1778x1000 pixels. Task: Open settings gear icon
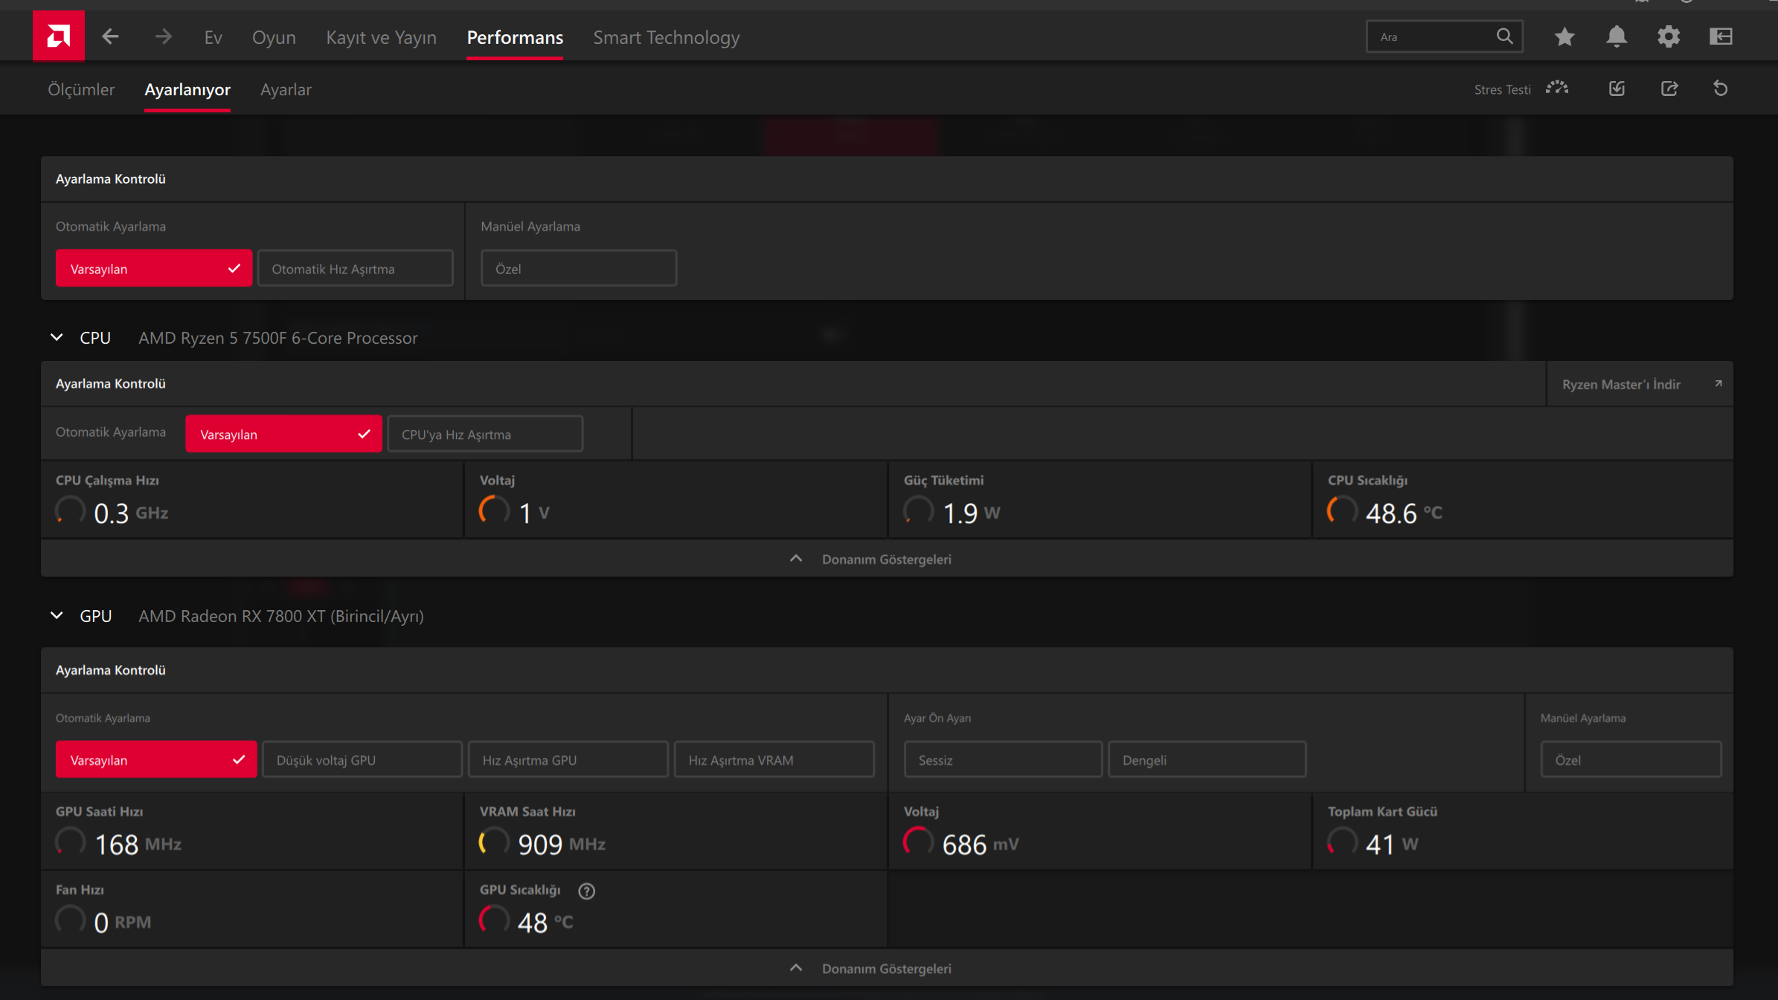tap(1669, 36)
